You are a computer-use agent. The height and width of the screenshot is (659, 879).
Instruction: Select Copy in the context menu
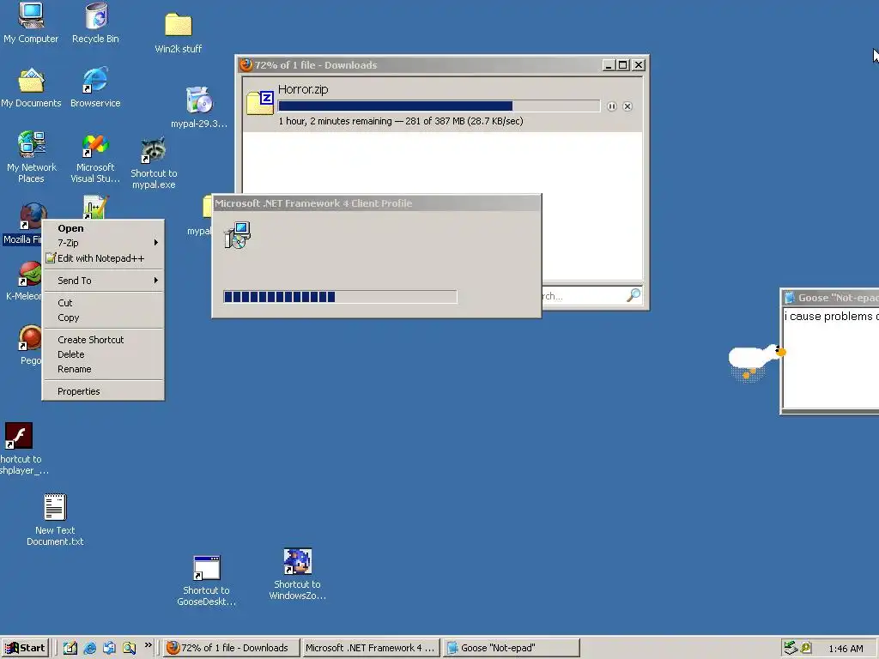pos(104,317)
